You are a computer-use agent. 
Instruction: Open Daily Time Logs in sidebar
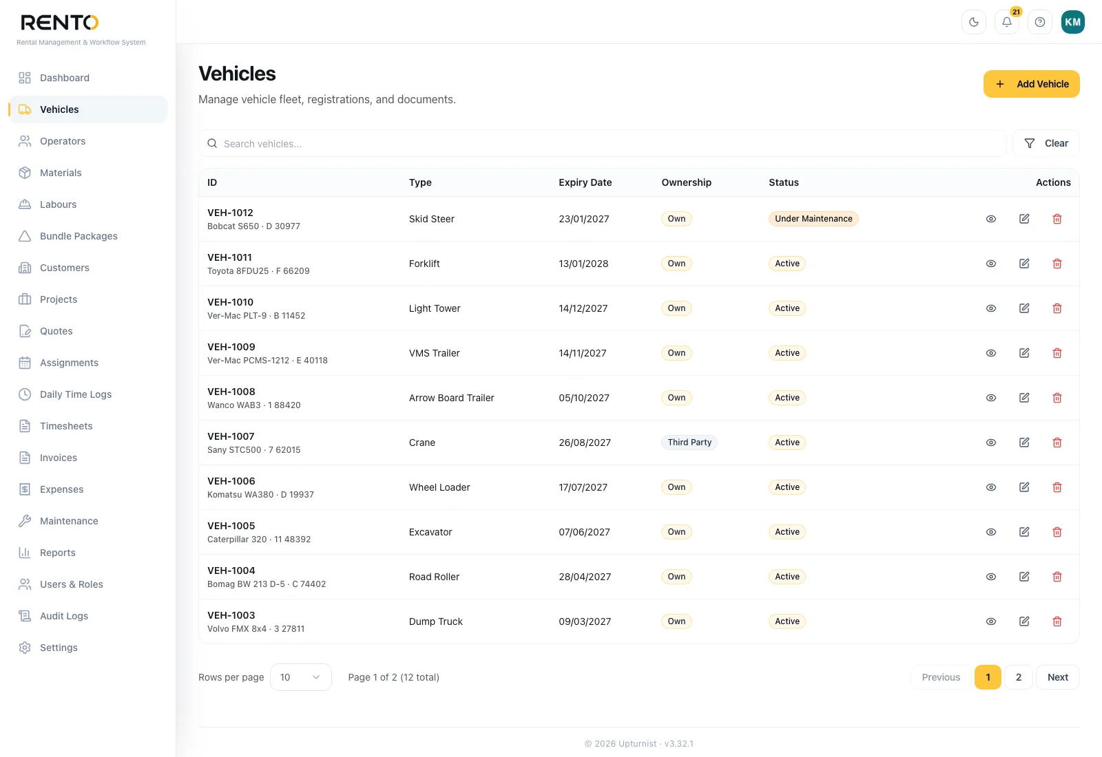coord(88,394)
